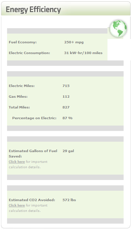Screen dimensions: 132x230
Task: Open Click here link under CO2 Avoided
Action: (17, 205)
